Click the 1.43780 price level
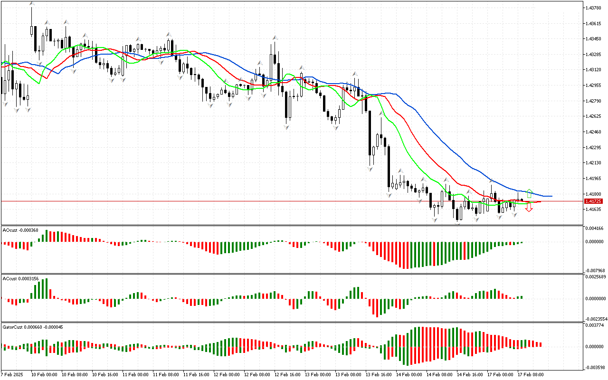The width and height of the screenshot is (608, 380). click(594, 8)
